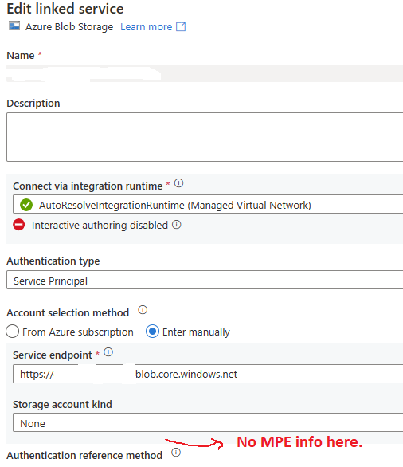Click the Connect via integration runtime label
This screenshot has width=403, height=467.
click(88, 186)
